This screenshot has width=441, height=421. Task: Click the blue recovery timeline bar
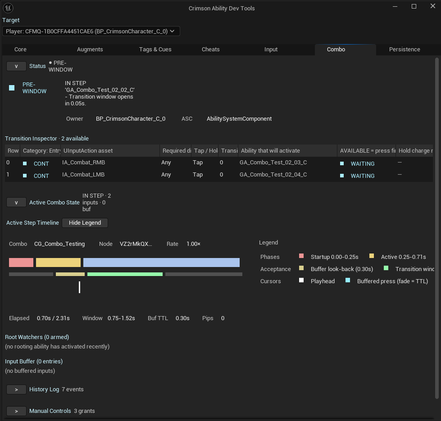pyautogui.click(x=161, y=263)
